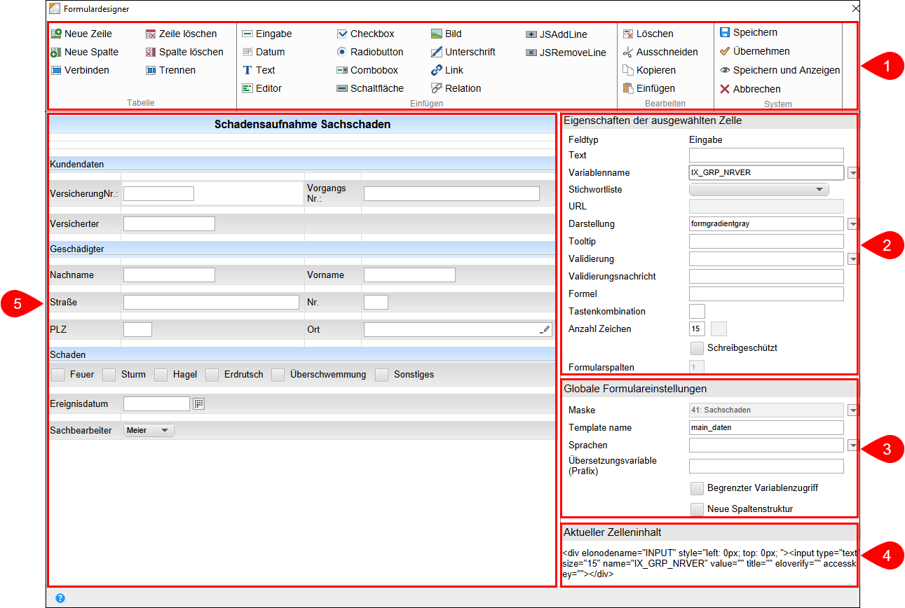Click the Anzahl Zeichen value field

pos(697,329)
